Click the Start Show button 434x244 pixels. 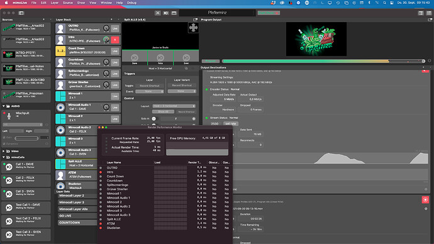coord(269,13)
